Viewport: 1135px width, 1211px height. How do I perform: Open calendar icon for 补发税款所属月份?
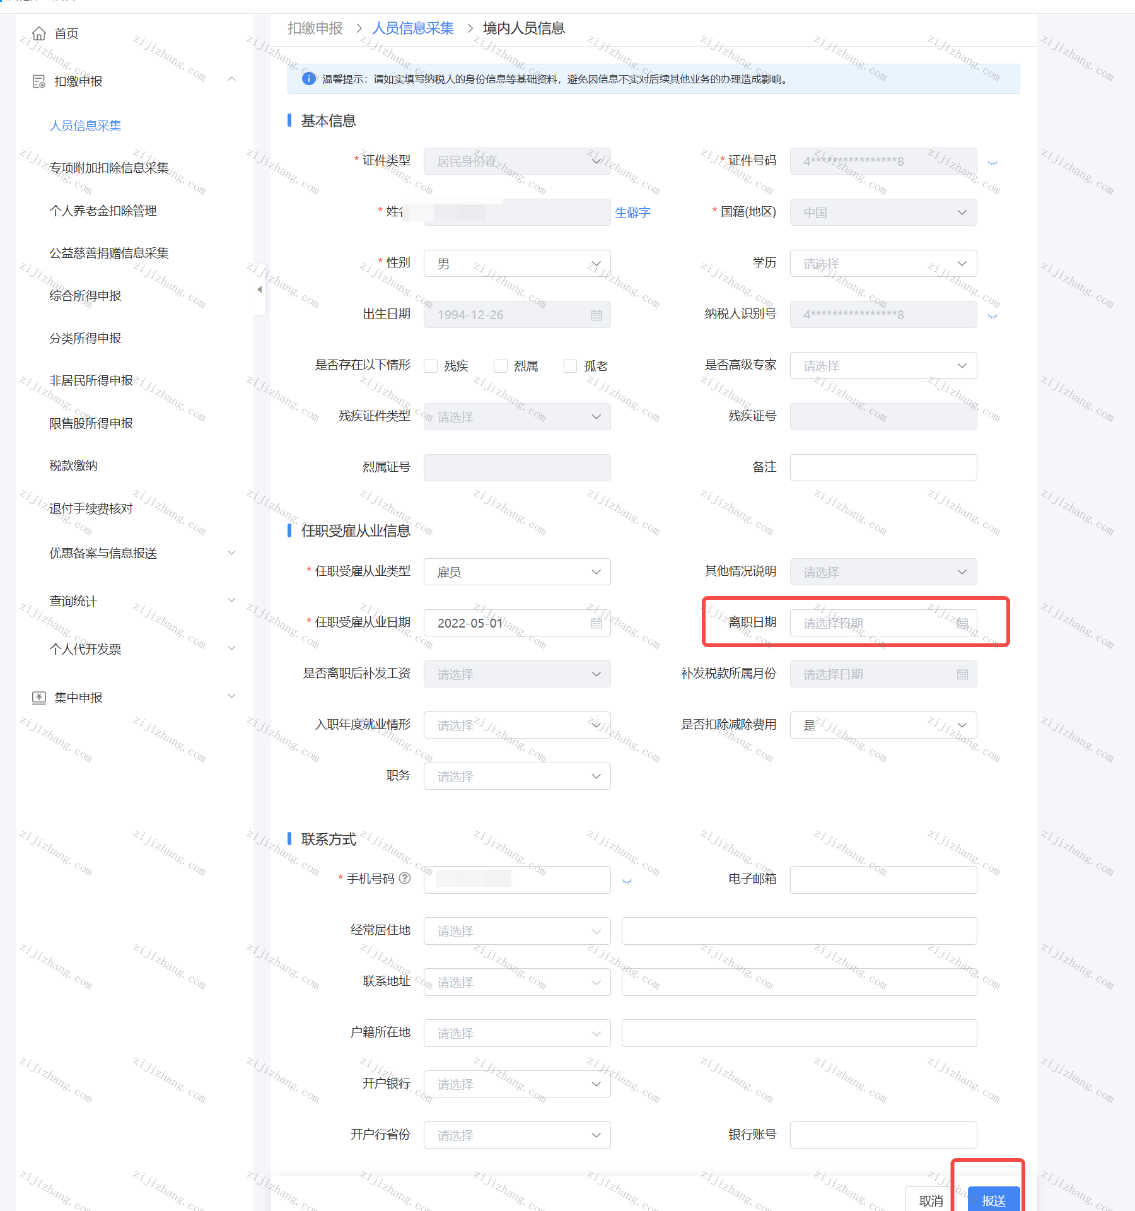[962, 674]
